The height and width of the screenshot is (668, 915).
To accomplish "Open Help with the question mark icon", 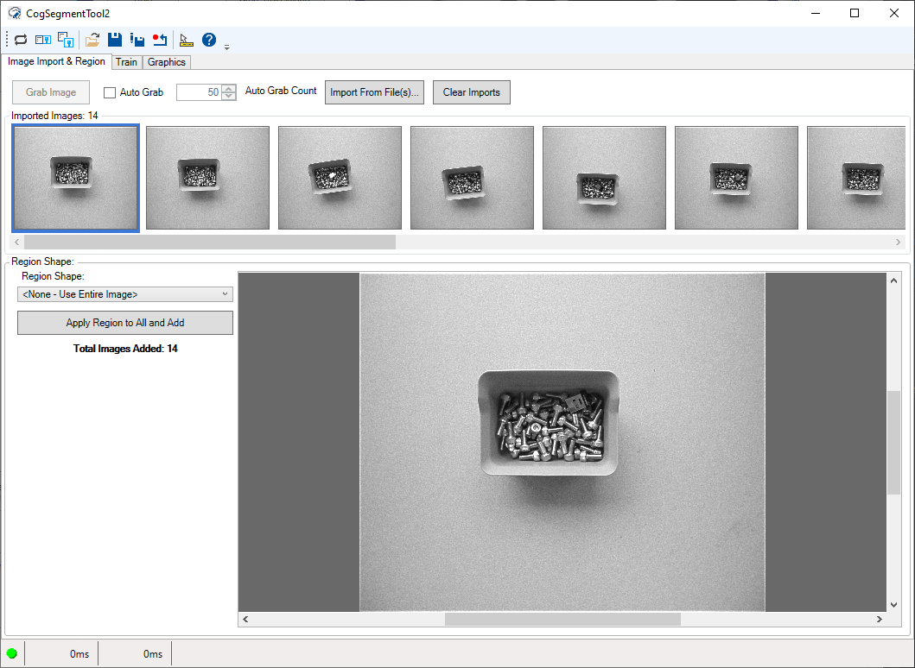I will (209, 40).
